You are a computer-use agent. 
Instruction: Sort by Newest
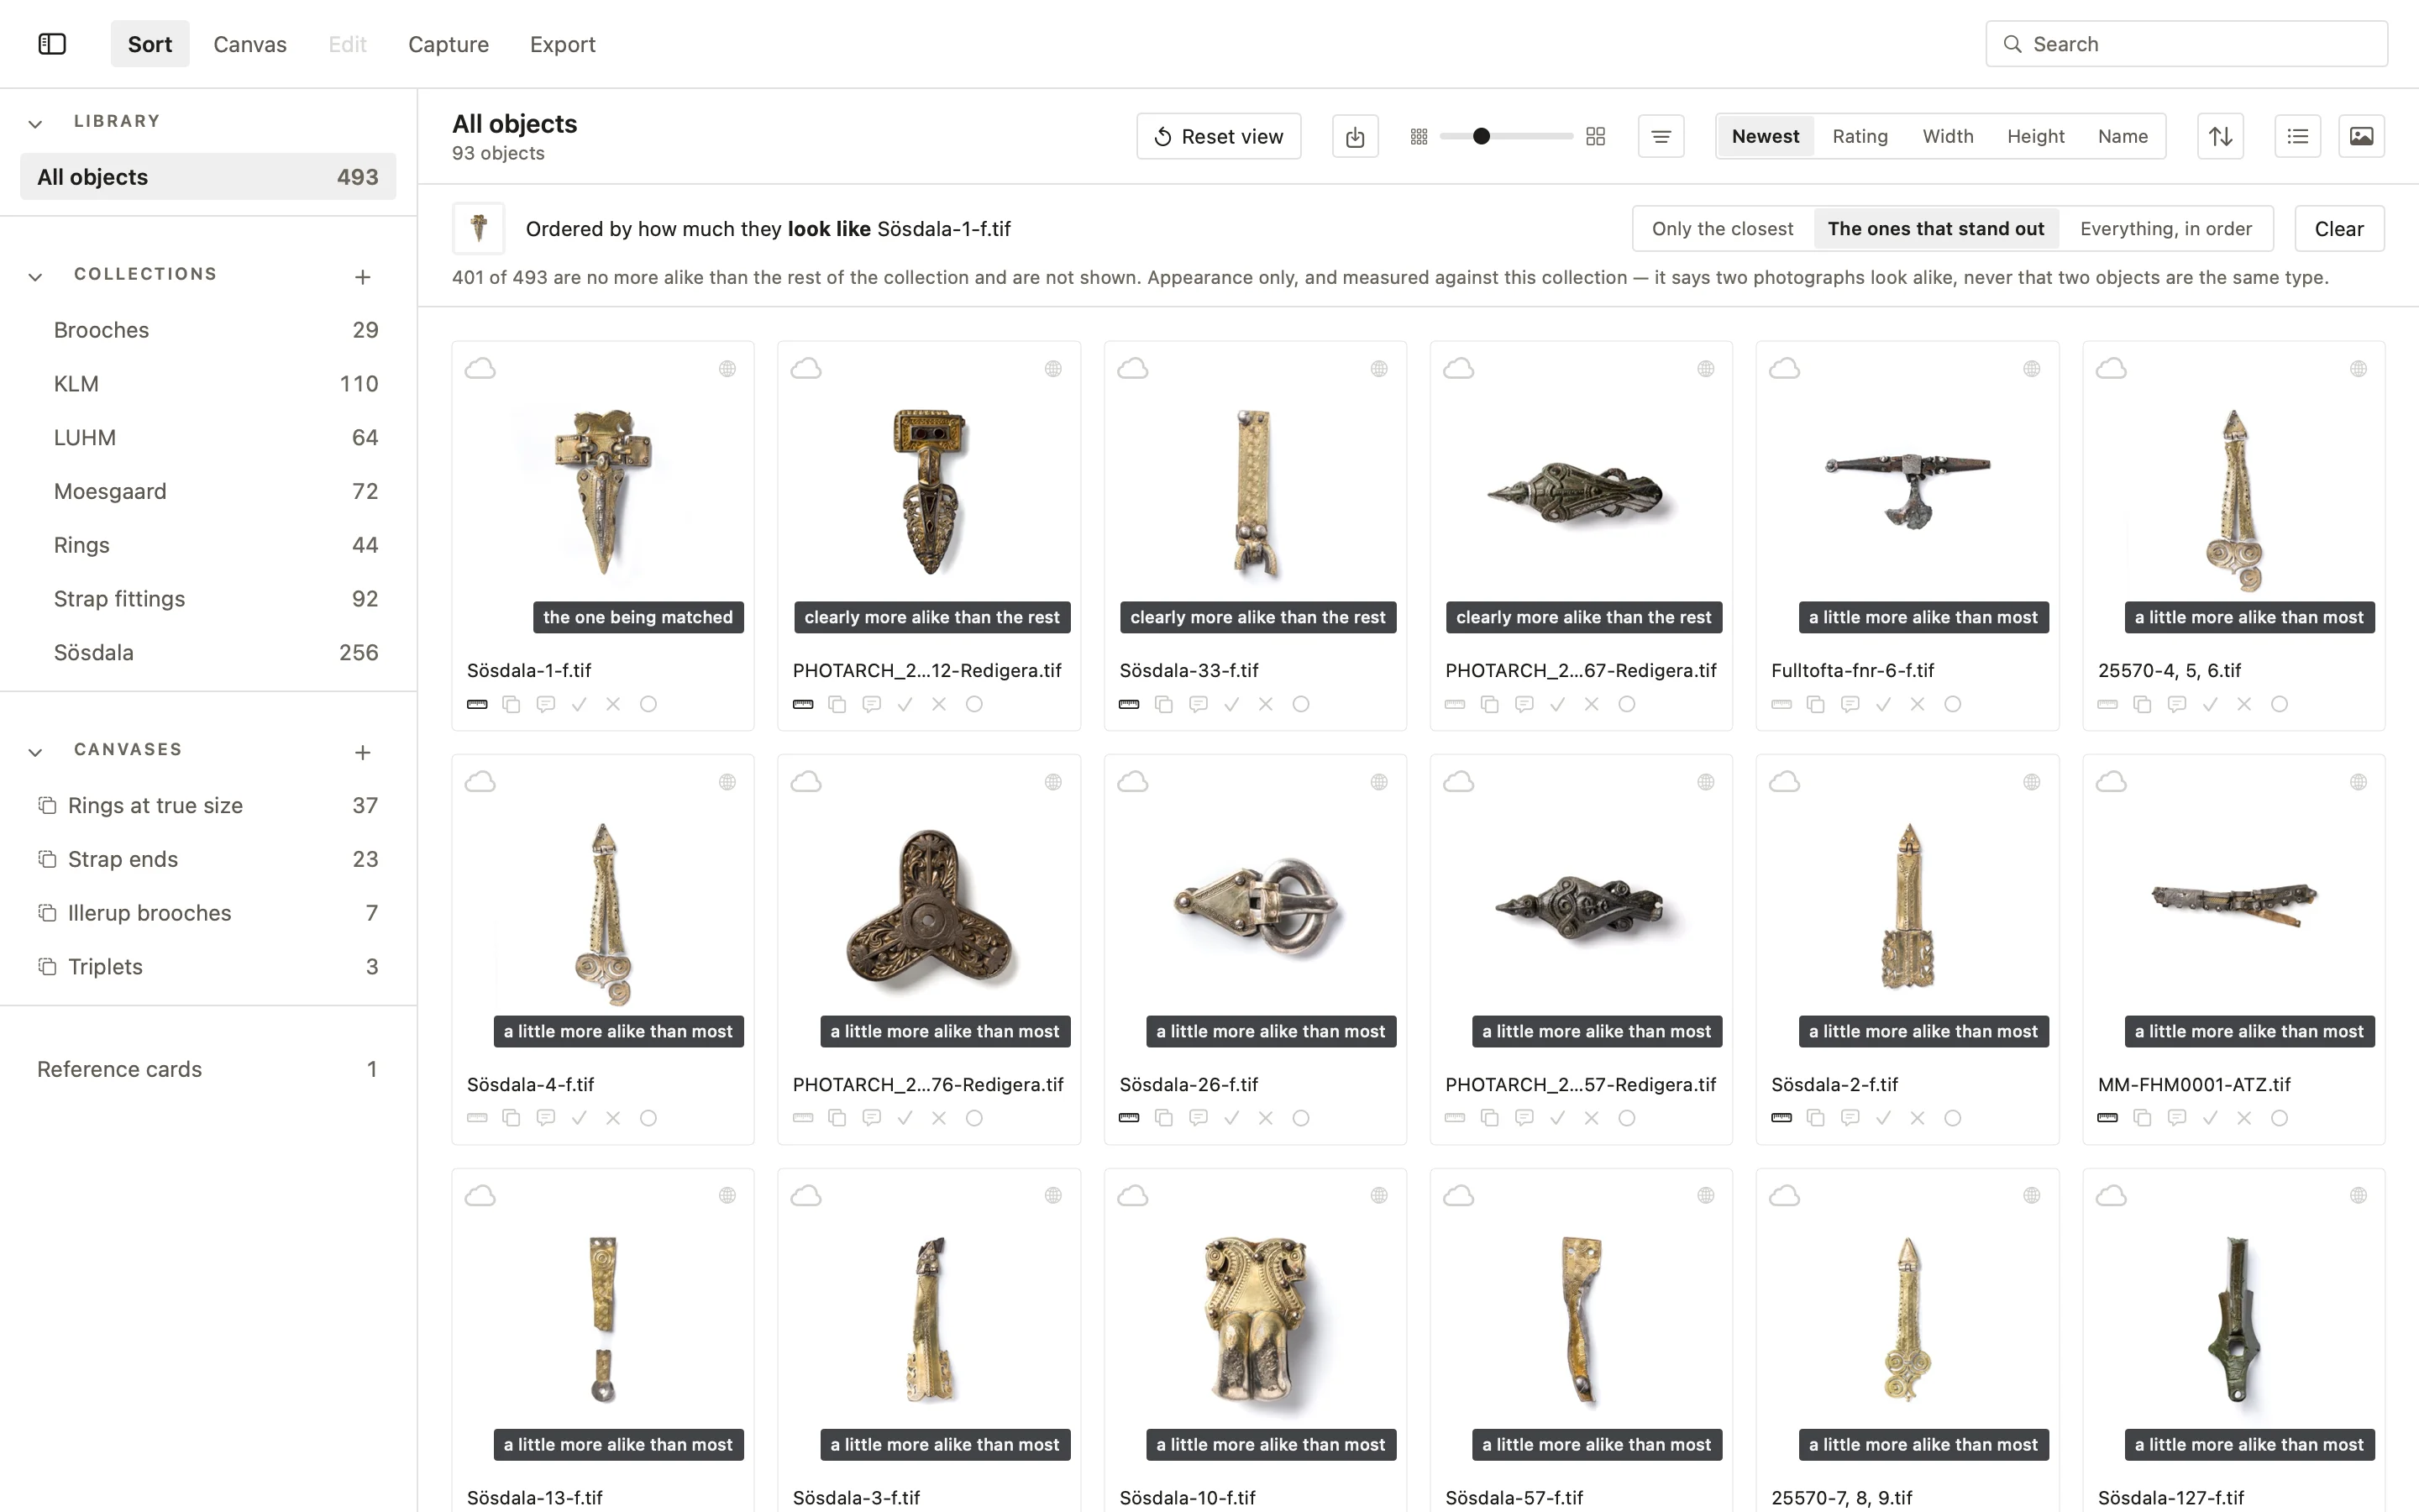pos(1766,136)
